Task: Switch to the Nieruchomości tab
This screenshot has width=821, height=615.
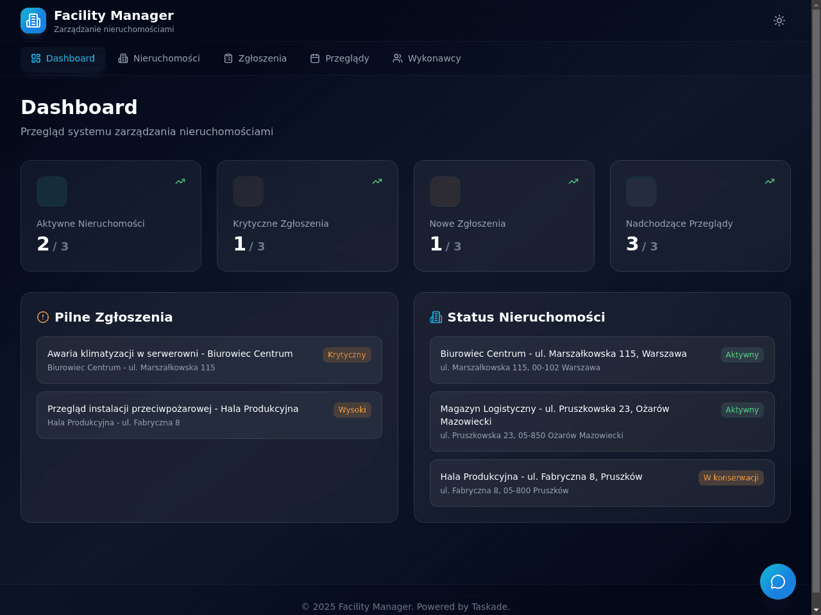Action: click(x=159, y=58)
